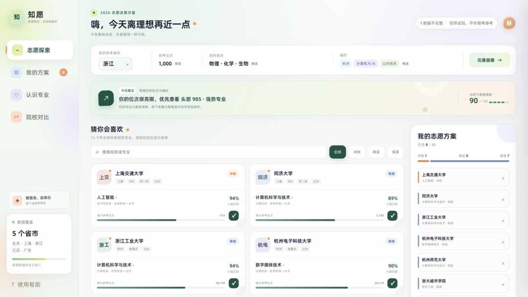The image size is (528, 297).
Task: Click the 杭州 preference tag
Action: click(x=346, y=64)
